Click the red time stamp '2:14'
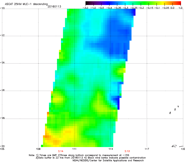The image size is (185, 162). [61, 151]
